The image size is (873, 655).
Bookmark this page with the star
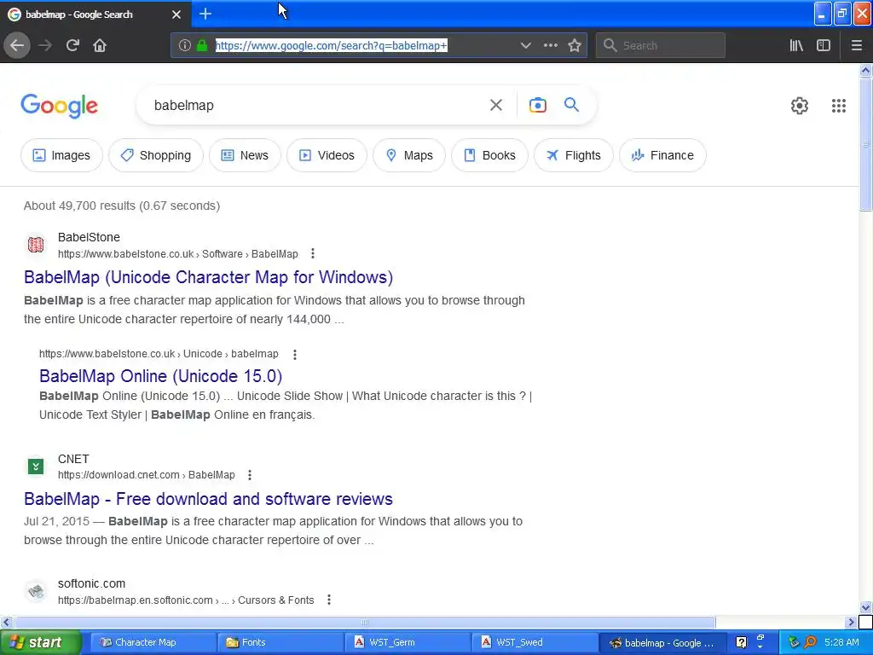tap(575, 45)
